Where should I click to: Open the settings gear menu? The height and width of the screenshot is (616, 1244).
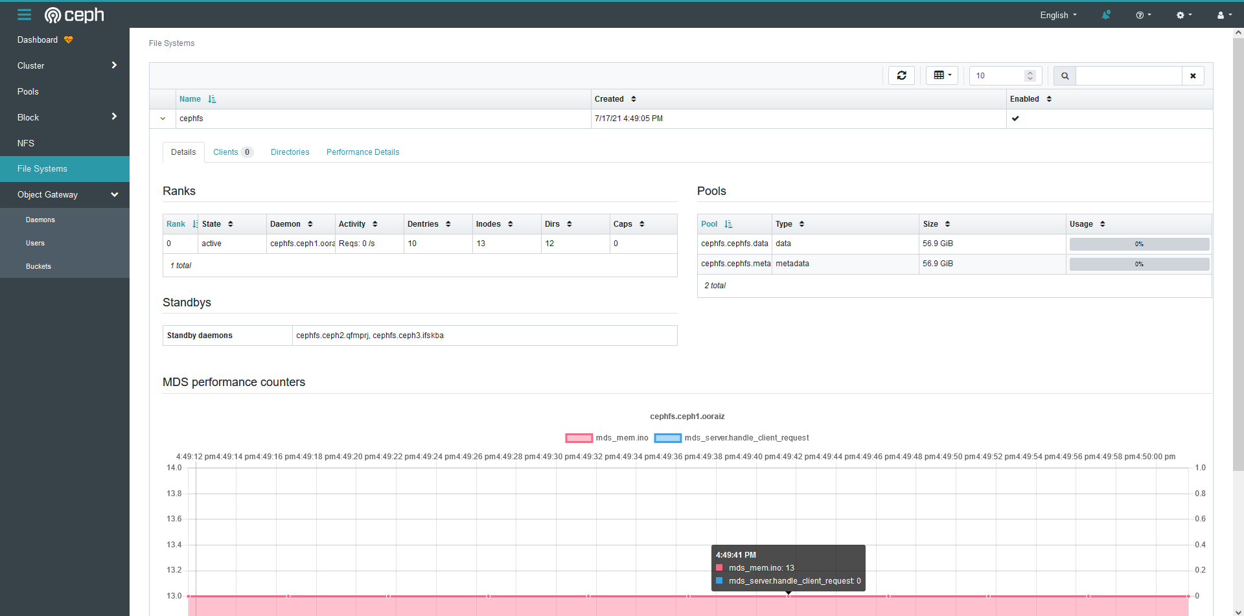click(x=1184, y=15)
